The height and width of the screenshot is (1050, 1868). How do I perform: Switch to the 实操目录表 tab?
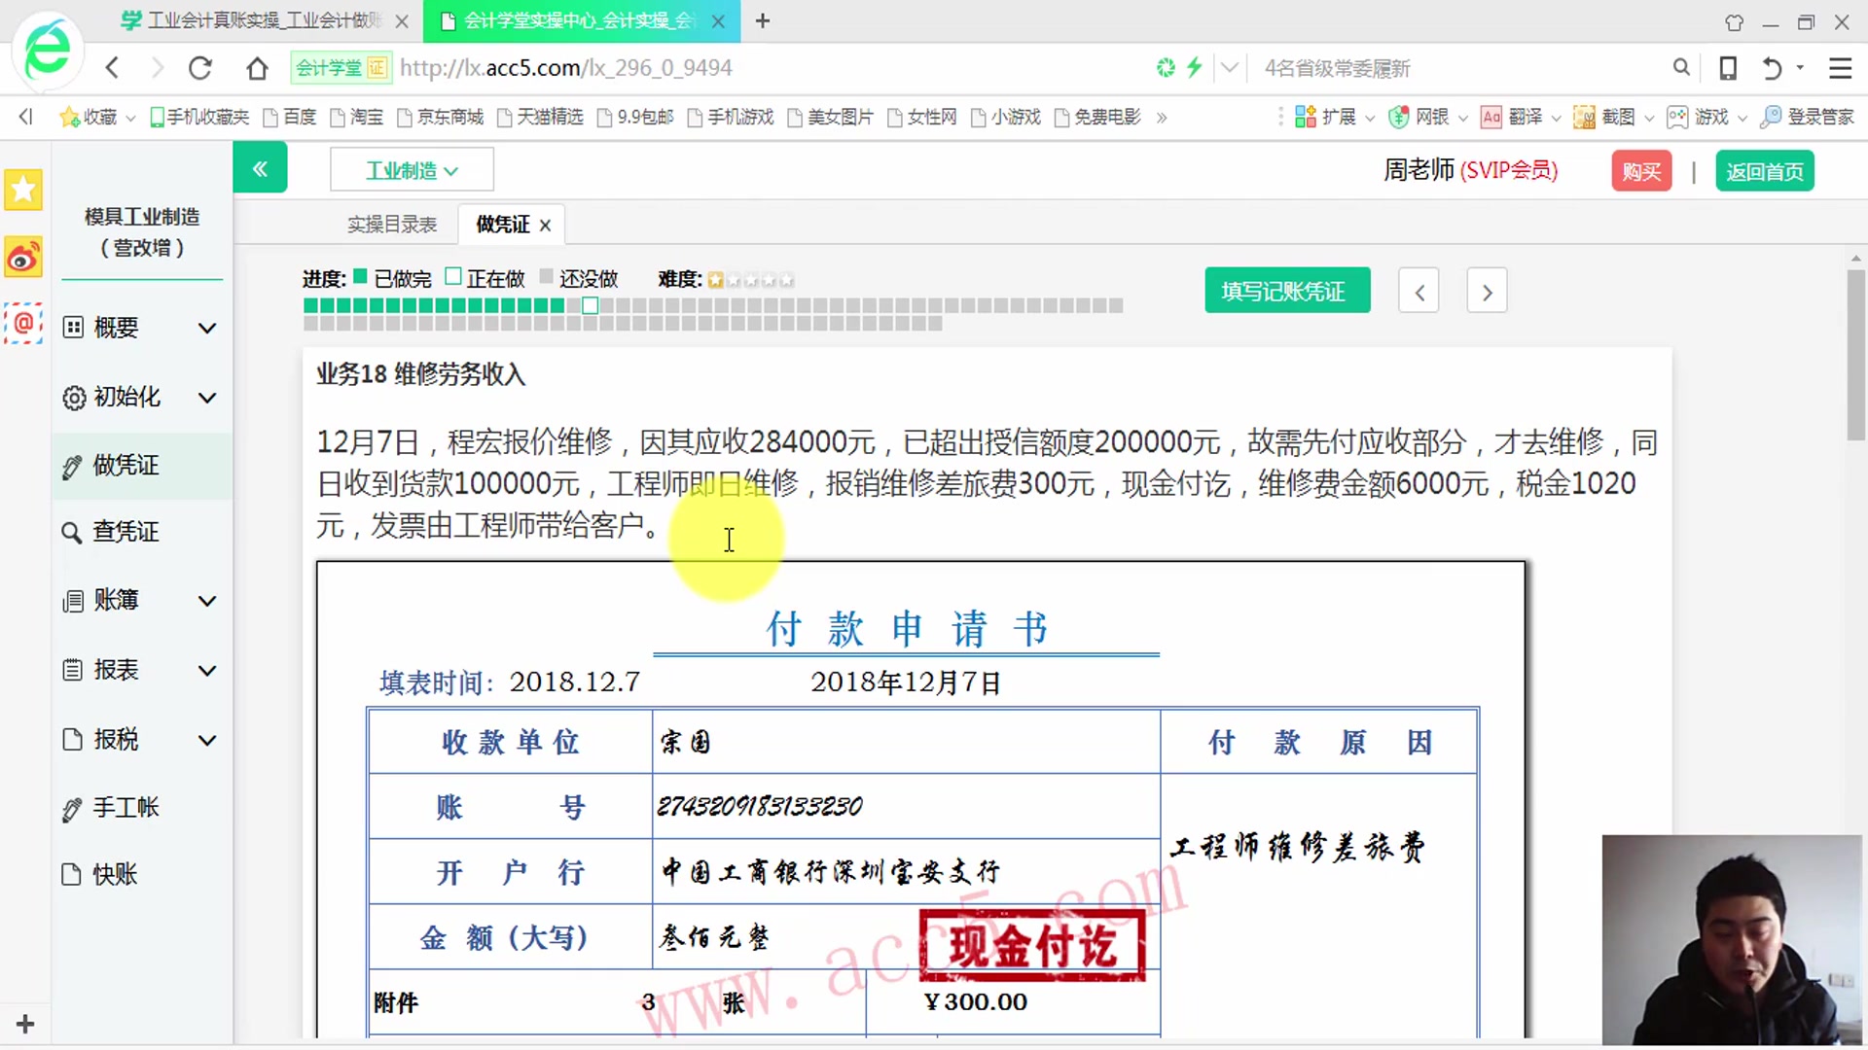tap(392, 224)
